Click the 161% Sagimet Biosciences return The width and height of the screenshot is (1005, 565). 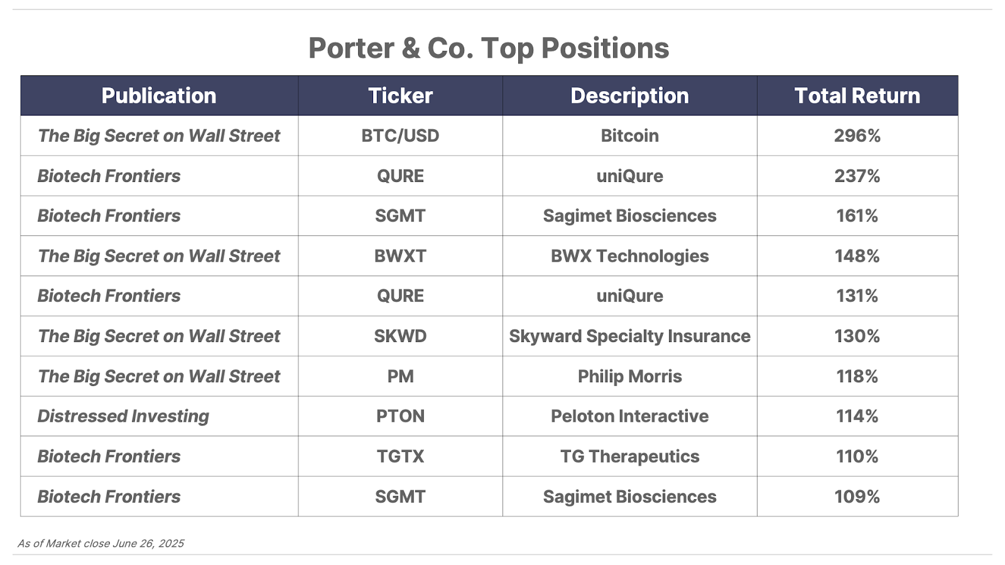click(x=857, y=216)
